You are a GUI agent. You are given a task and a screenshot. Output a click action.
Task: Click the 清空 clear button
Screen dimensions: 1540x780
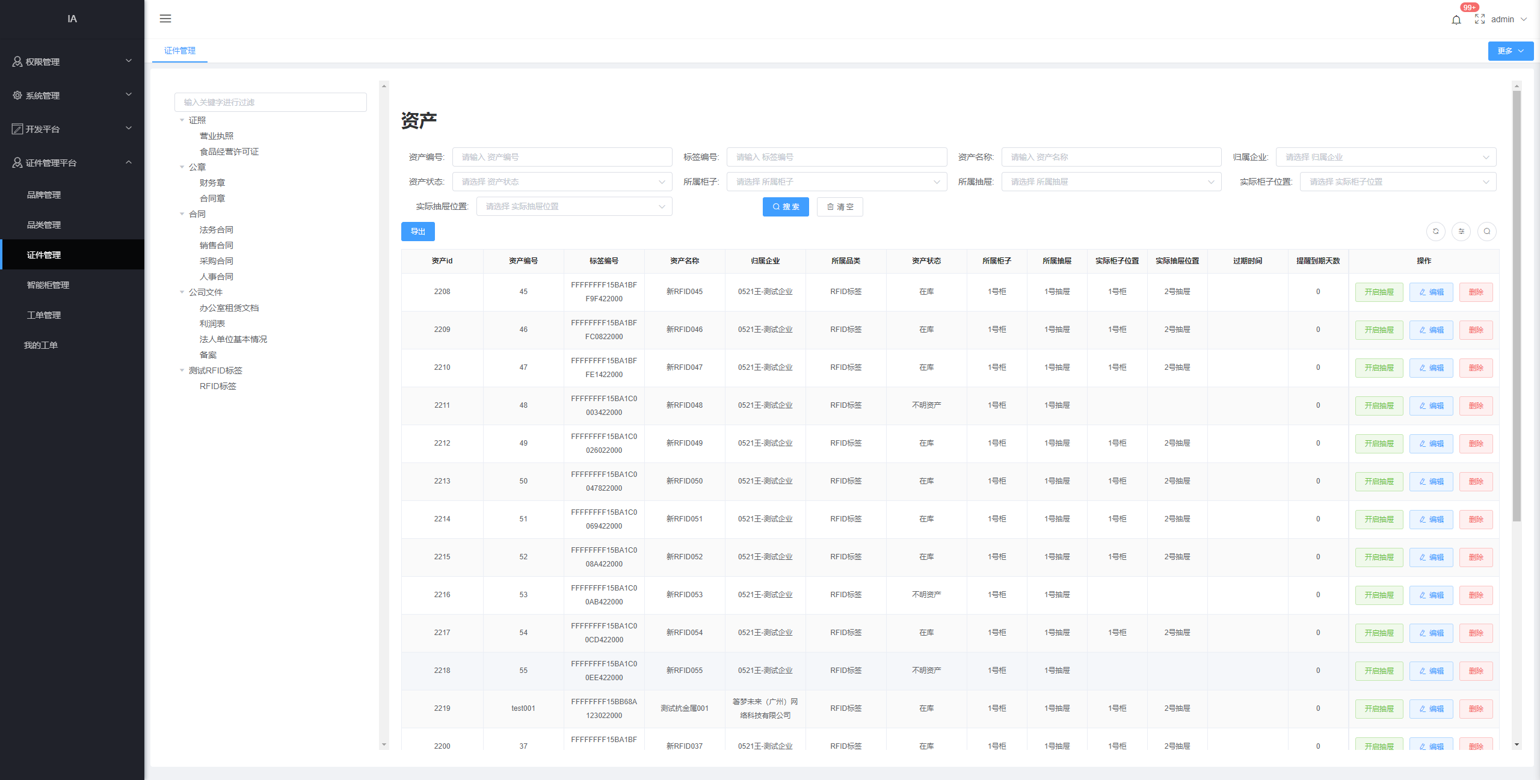pyautogui.click(x=840, y=207)
